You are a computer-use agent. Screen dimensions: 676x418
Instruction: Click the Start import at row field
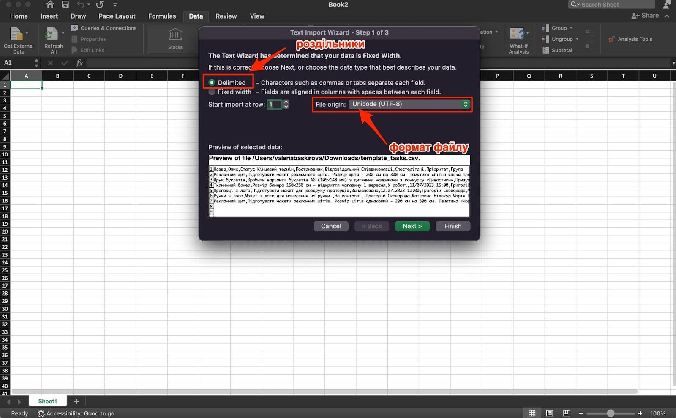click(274, 105)
